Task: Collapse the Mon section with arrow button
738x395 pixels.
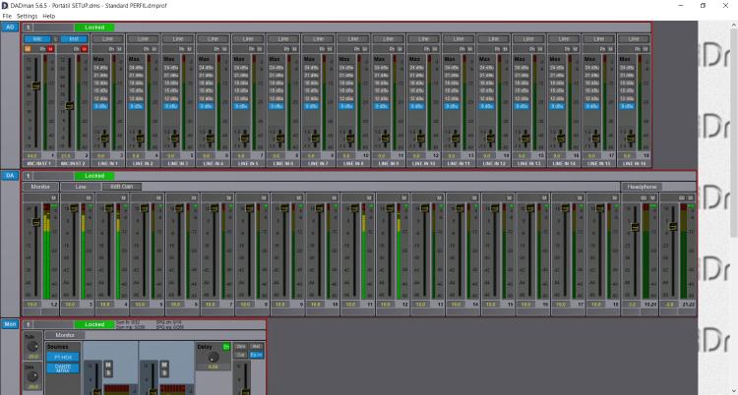Action: (x=29, y=323)
